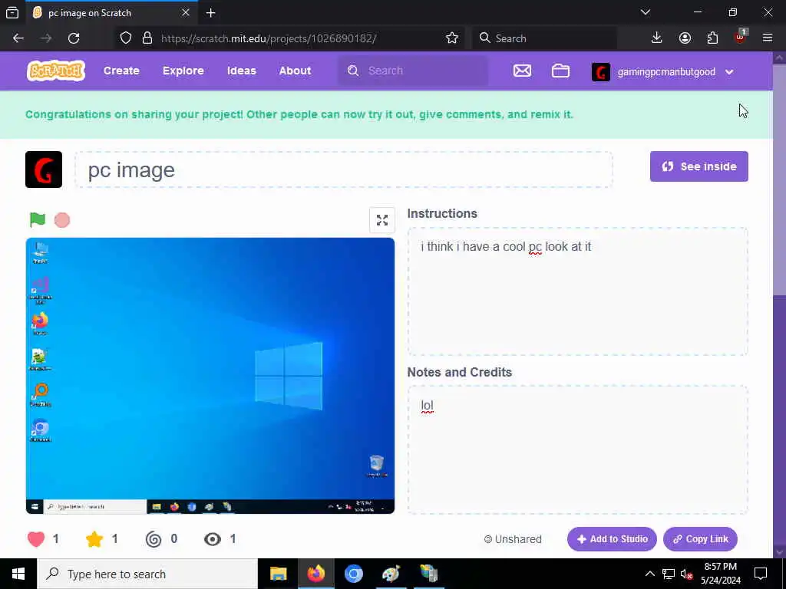Open the My Stuff folder icon
The height and width of the screenshot is (589, 786).
(x=560, y=71)
